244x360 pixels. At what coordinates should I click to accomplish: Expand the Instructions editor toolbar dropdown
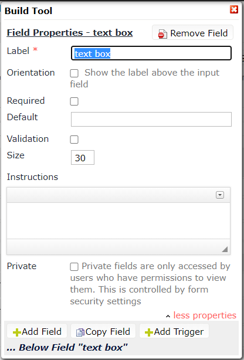[x=220, y=195]
